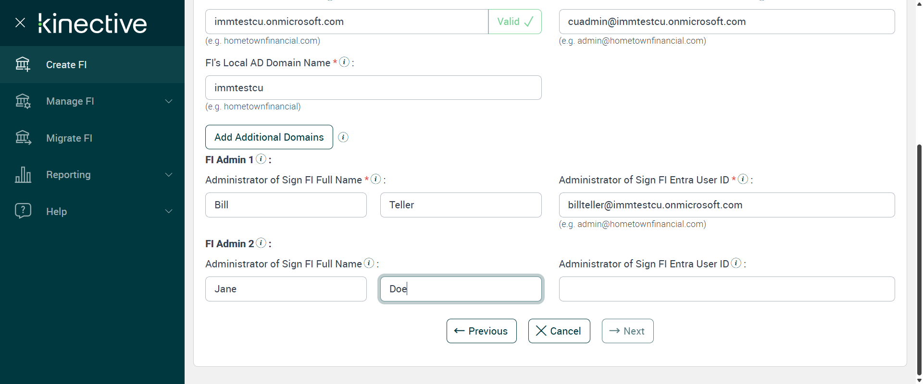The height and width of the screenshot is (384, 923).
Task: Click the empty FI Admin 2 Entra User ID field
Action: (x=726, y=289)
